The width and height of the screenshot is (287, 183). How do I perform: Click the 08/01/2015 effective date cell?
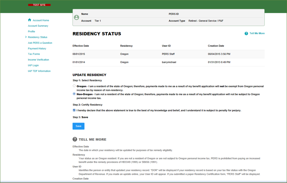point(79,54)
